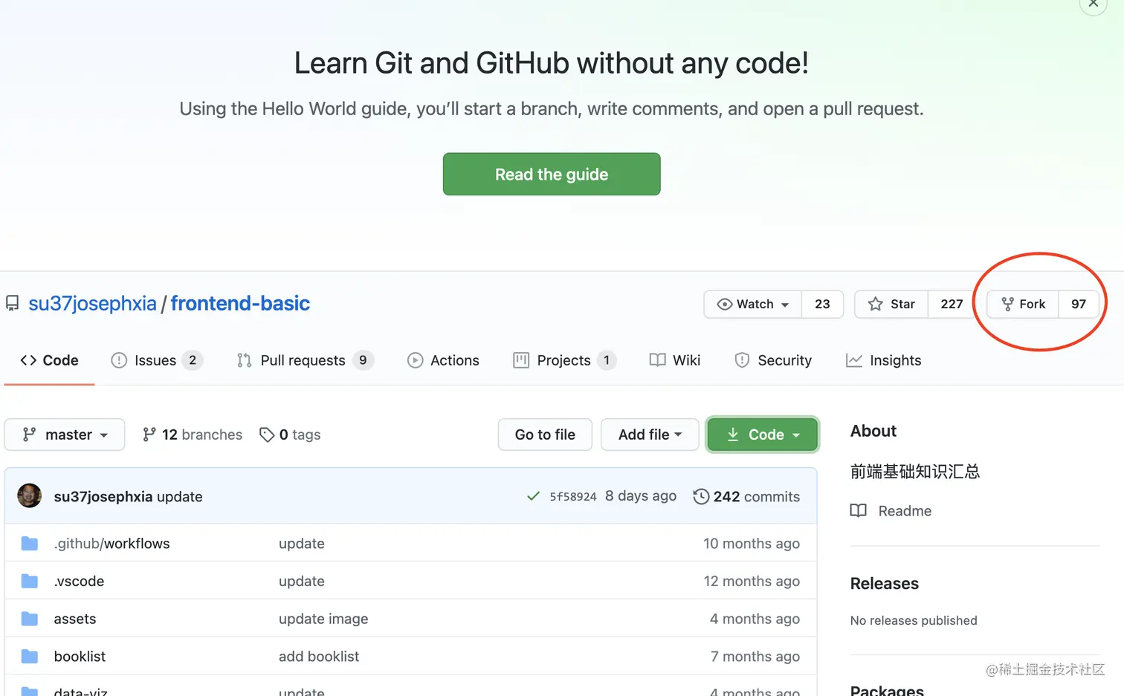Click the Read the guide button
This screenshot has width=1124, height=696.
tap(552, 175)
